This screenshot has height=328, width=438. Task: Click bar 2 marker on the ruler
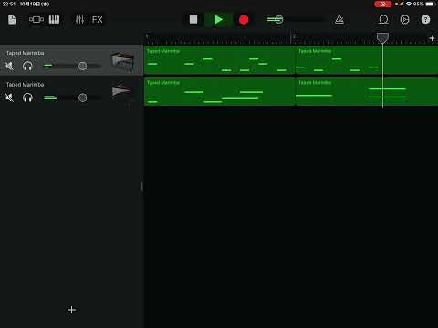coord(294,37)
